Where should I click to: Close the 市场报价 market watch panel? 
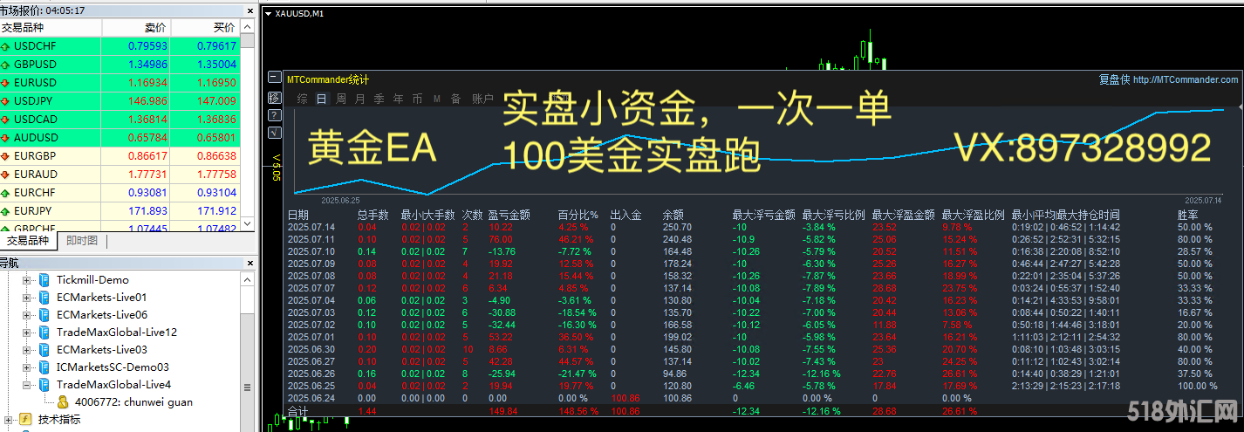pyautogui.click(x=249, y=10)
